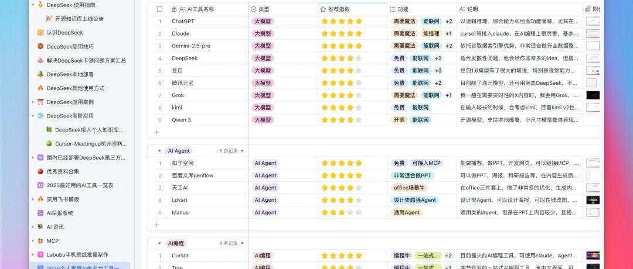The image size is (633, 269).
Task: Open DeepSeek本地部署 in the sidebar
Action: click(x=70, y=74)
